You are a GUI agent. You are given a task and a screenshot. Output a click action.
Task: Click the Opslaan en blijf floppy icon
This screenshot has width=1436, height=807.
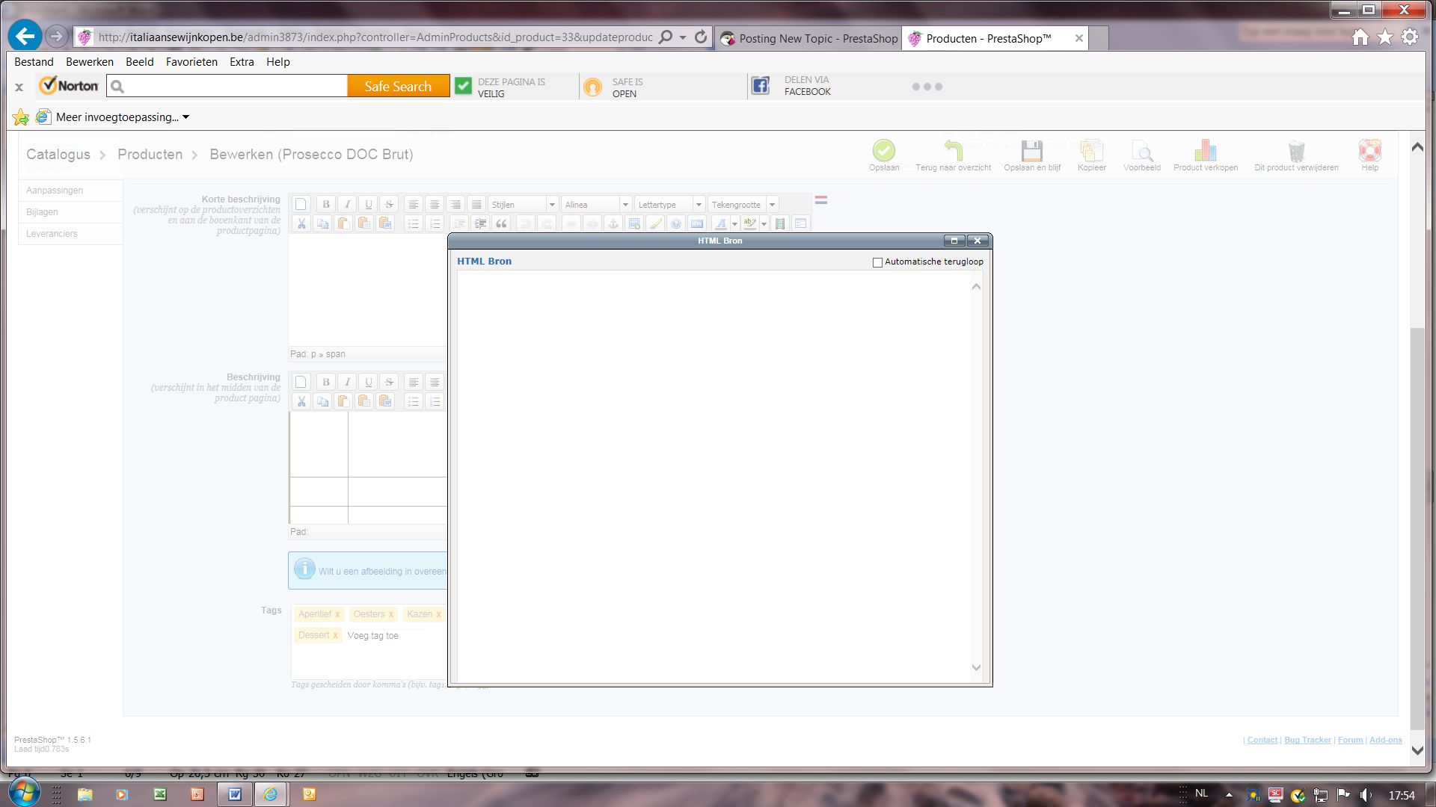pos(1032,152)
